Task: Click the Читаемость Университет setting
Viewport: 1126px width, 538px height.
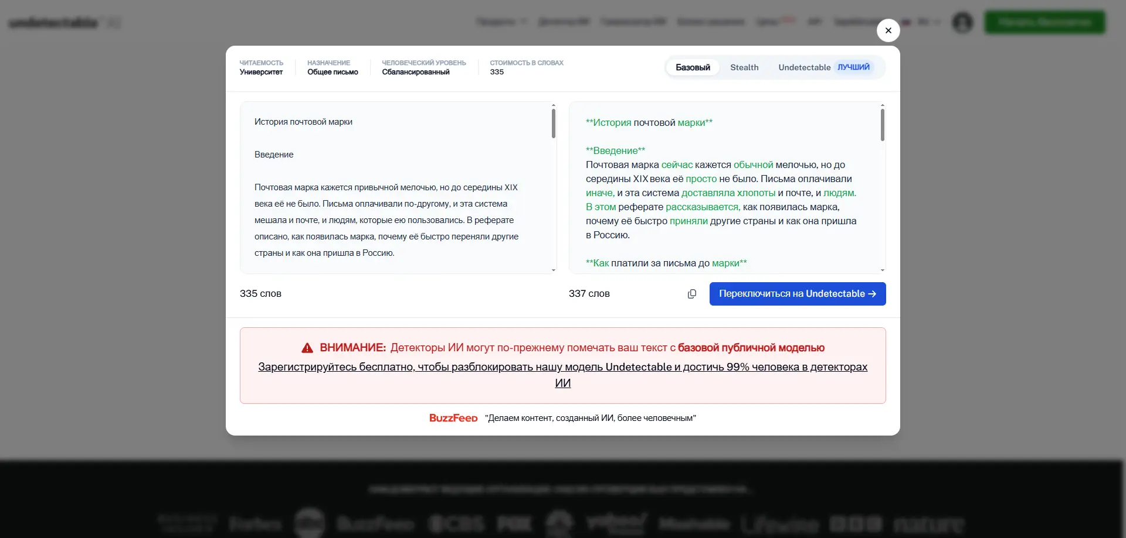Action: click(261, 67)
